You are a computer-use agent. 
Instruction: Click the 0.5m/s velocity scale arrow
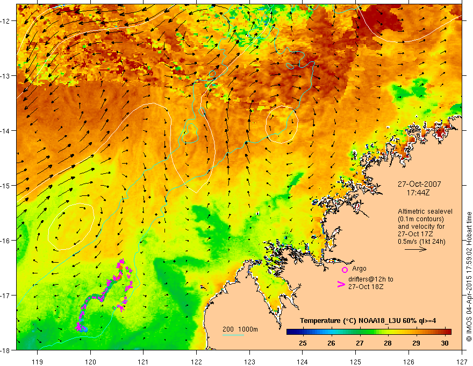pos(415,249)
